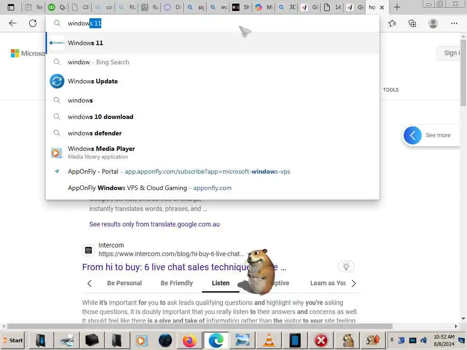Expand the 'See more' side panel arrow

[x=412, y=135]
